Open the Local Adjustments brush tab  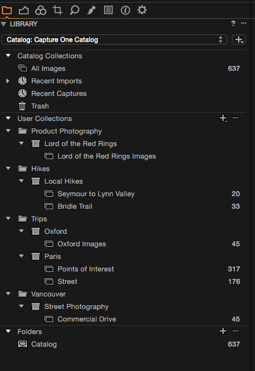(x=91, y=10)
